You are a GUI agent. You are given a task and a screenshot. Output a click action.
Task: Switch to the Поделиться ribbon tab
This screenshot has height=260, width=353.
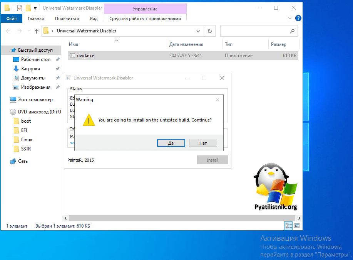pos(67,19)
